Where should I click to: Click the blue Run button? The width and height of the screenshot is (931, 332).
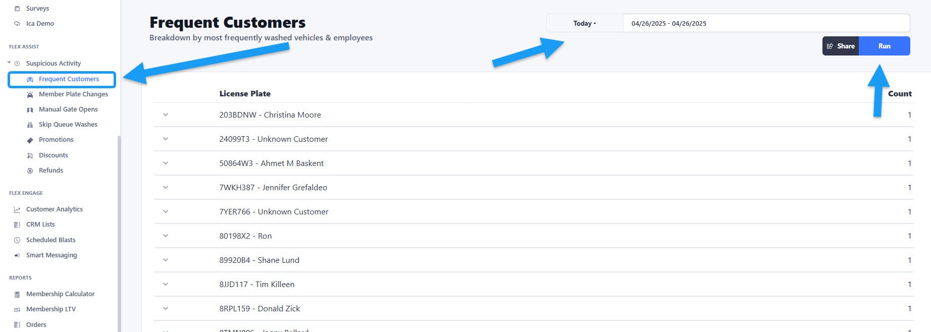pyautogui.click(x=885, y=46)
